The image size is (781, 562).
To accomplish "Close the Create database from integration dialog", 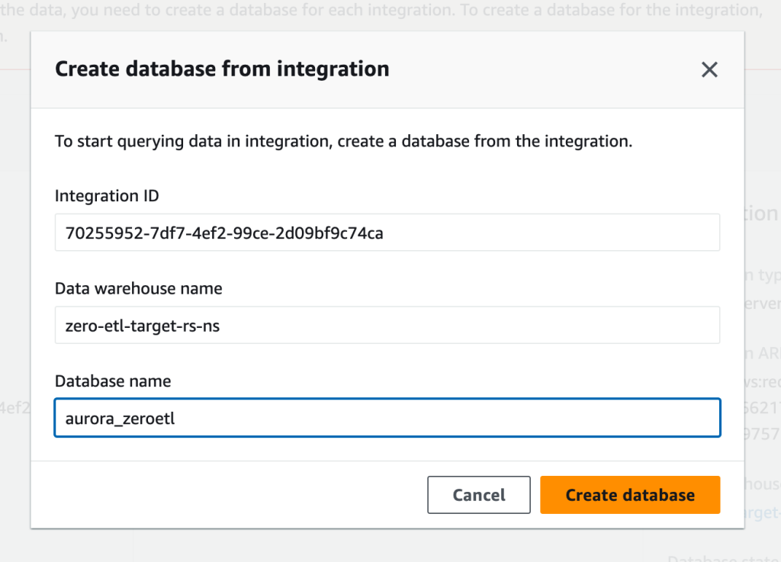I will click(709, 70).
